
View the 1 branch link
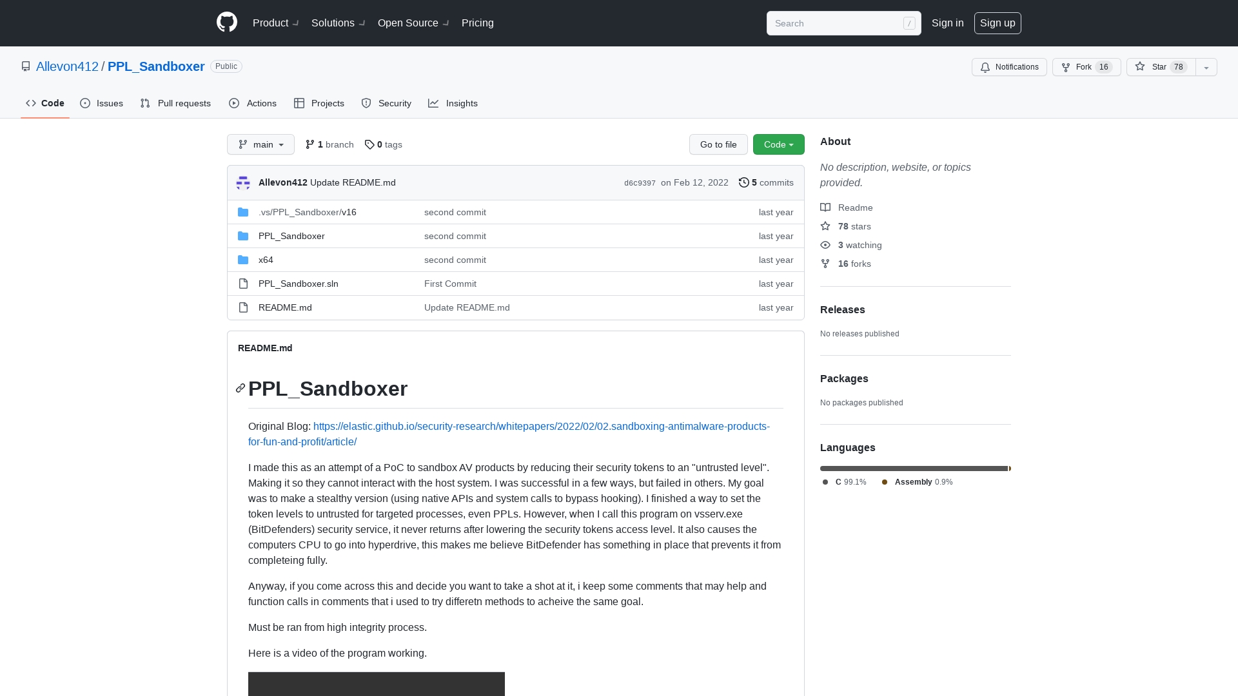point(329,144)
